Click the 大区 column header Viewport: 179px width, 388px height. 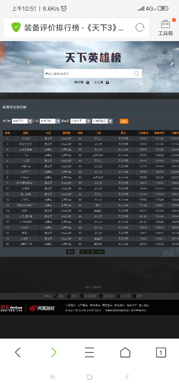click(48, 133)
